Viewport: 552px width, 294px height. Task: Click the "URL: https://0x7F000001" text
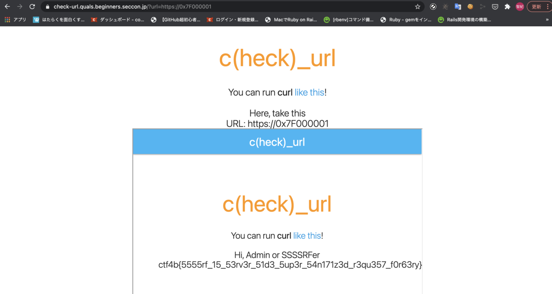point(277,124)
